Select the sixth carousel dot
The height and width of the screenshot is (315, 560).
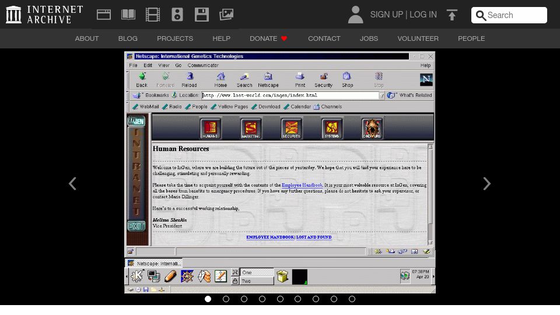tap(297, 299)
